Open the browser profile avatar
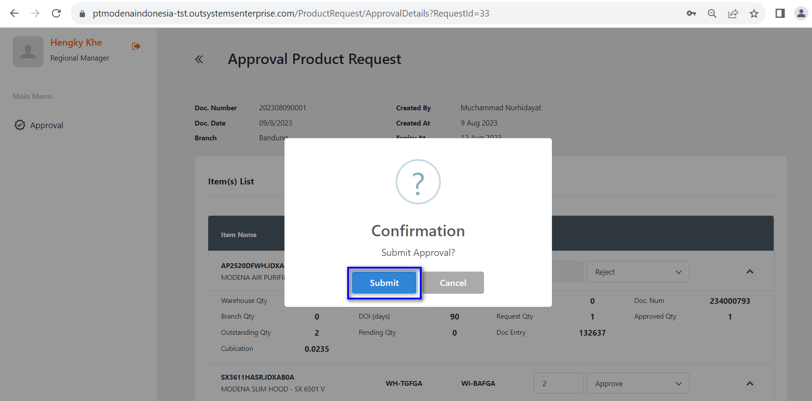Viewport: 812px width, 401px height. tap(801, 14)
